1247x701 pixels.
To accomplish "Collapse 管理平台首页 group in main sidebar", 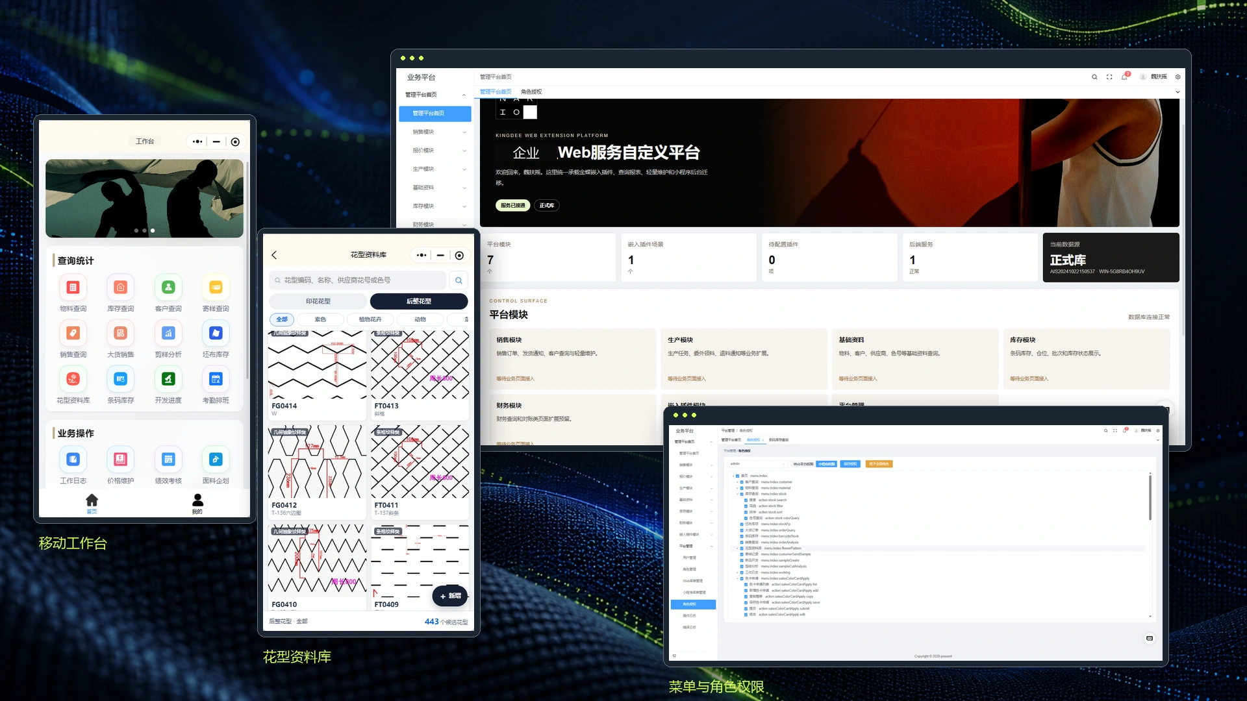I will coord(435,95).
